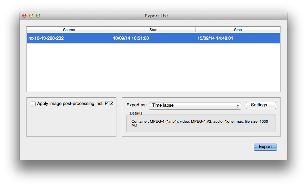The height and width of the screenshot is (187, 307).
Task: Open the export Settings... dialog
Action: (261, 105)
